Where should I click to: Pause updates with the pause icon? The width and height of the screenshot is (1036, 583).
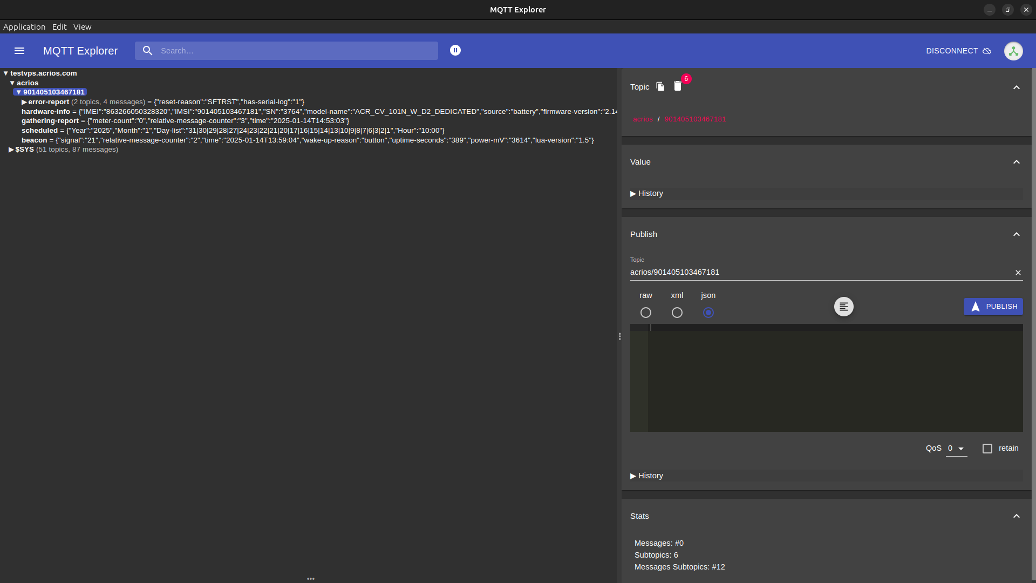click(x=455, y=50)
